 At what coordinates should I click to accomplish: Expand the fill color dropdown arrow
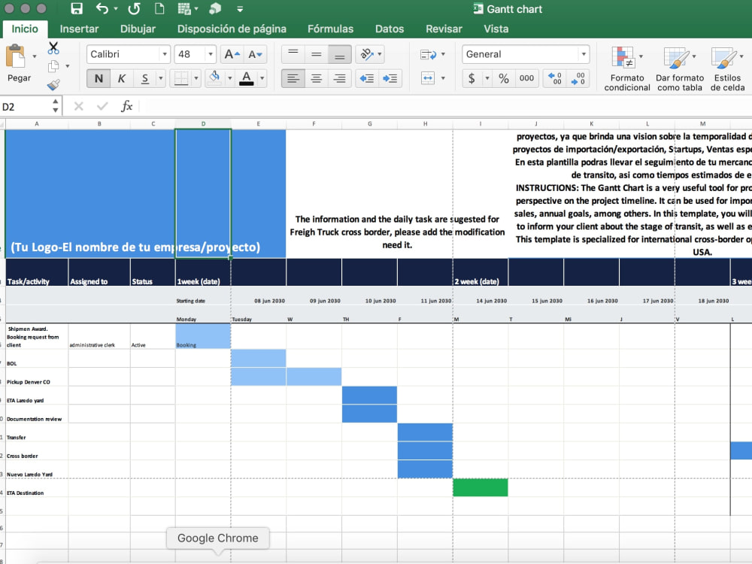(229, 78)
